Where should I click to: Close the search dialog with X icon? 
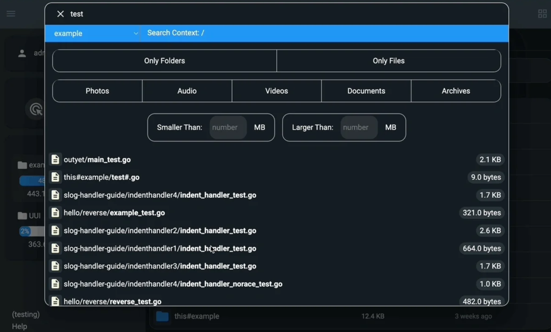(x=61, y=14)
